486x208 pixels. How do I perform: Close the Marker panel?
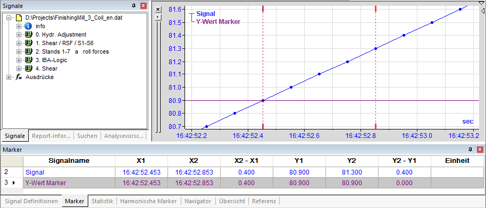[x=480, y=150]
